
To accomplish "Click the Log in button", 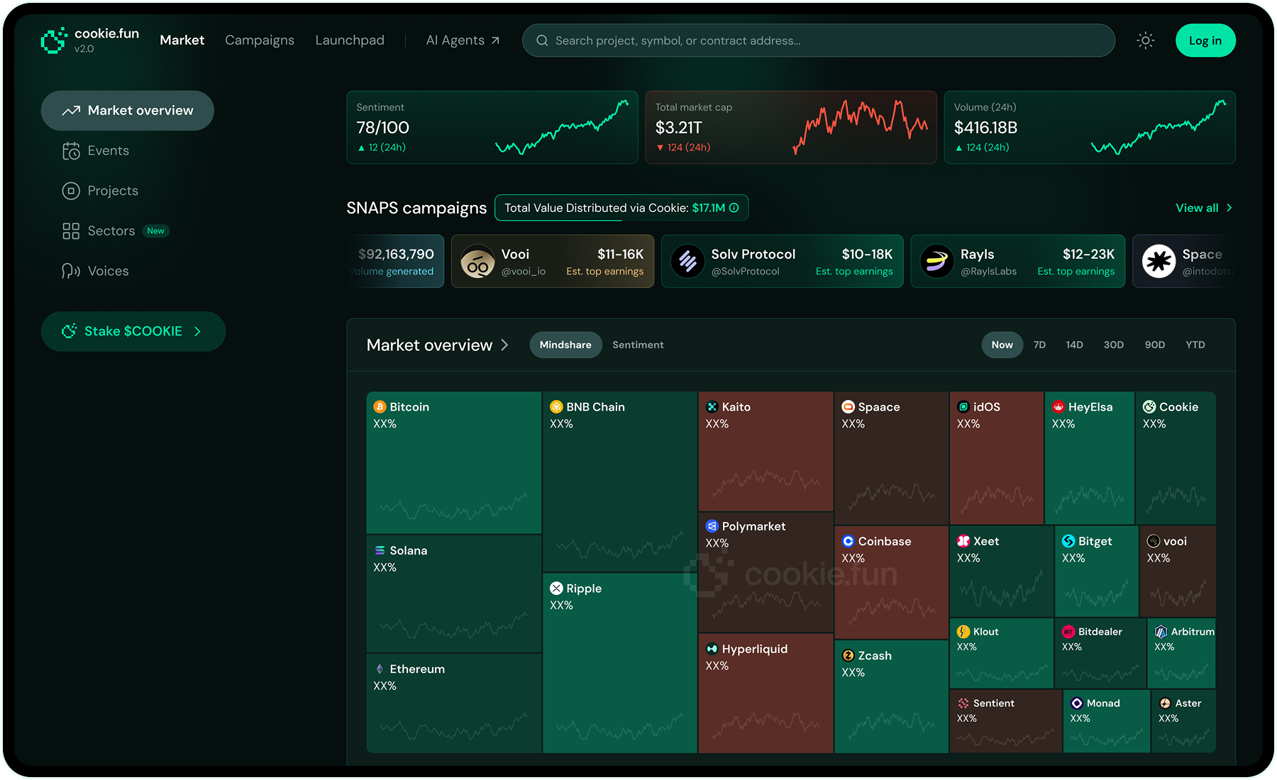I will click(x=1205, y=40).
